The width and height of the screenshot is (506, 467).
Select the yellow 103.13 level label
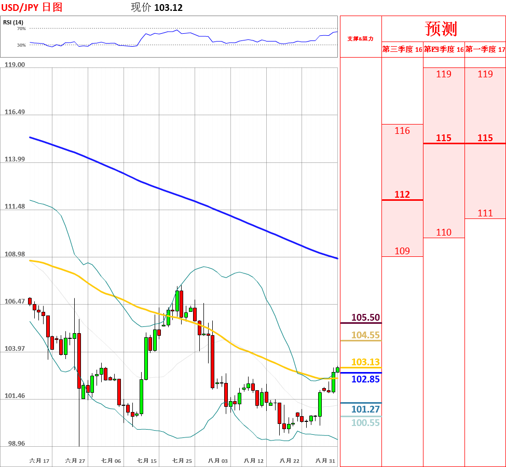point(365,362)
